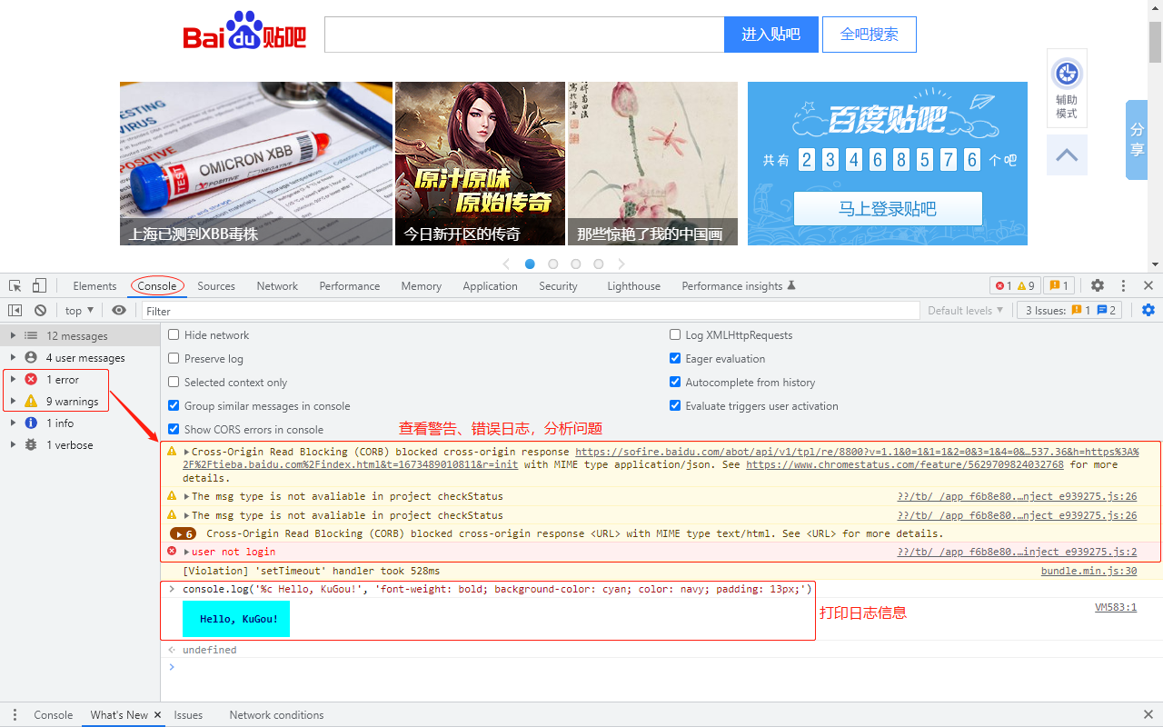The height and width of the screenshot is (727, 1163).
Task: Open live expression eye icon
Action: pos(119,310)
